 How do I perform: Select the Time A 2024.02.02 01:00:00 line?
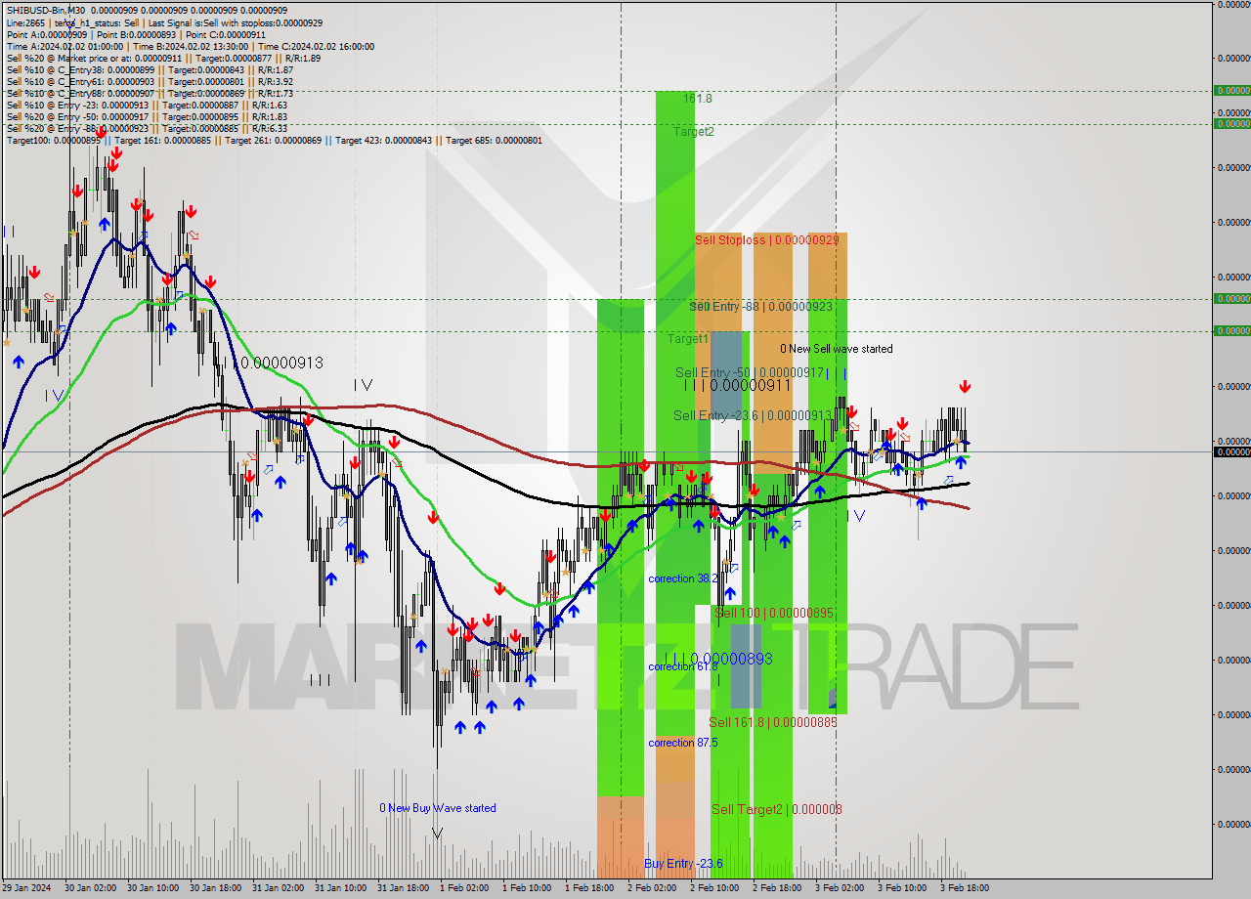click(190, 46)
